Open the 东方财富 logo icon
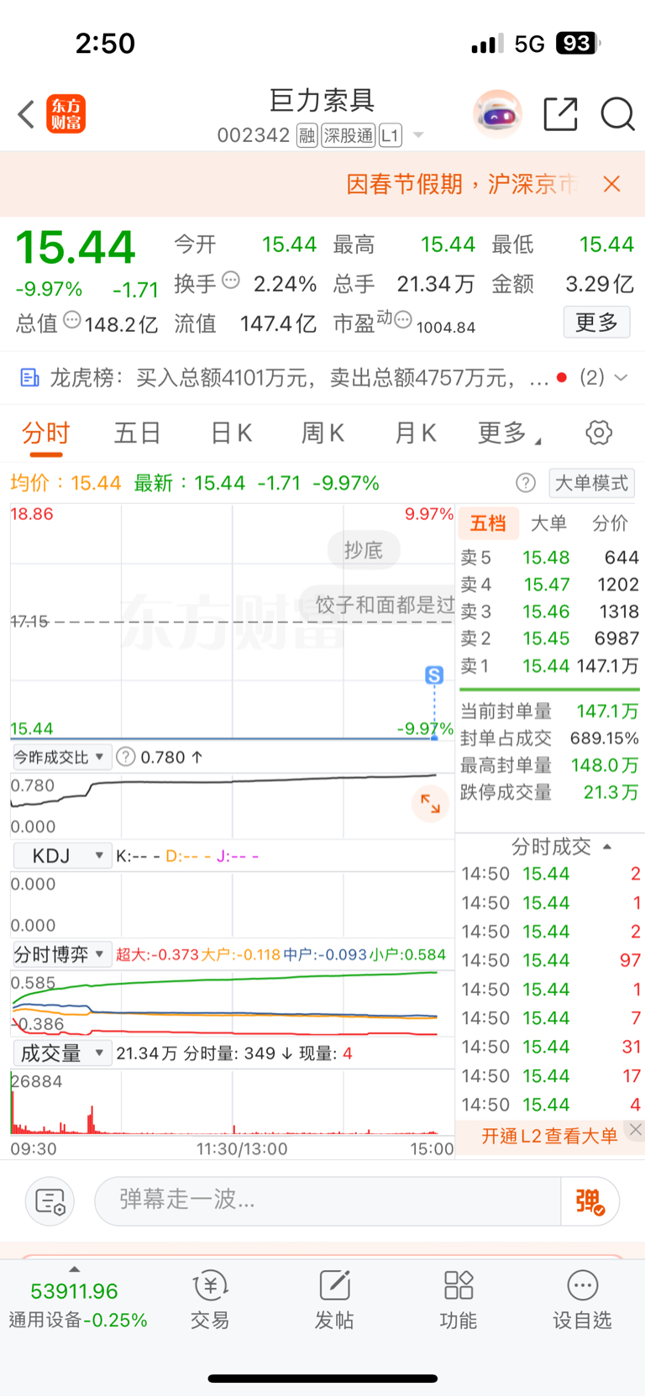 click(66, 114)
